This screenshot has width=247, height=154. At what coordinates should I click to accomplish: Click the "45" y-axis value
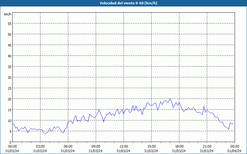(x=10, y=45)
